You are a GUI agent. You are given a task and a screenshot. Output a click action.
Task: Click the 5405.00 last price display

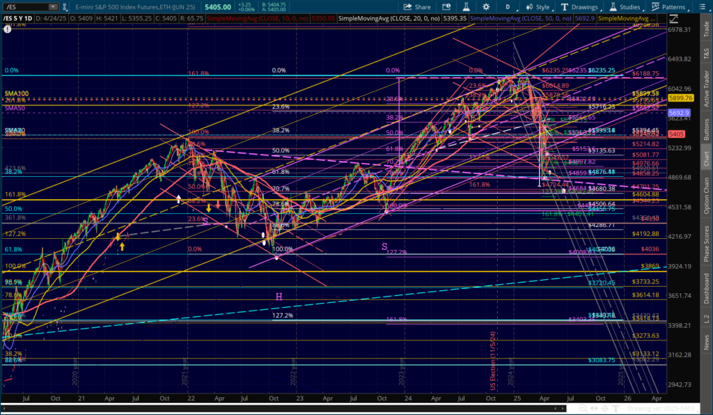[218, 7]
